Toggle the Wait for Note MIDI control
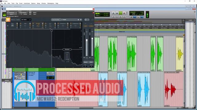197x110 pixels. [131, 17]
